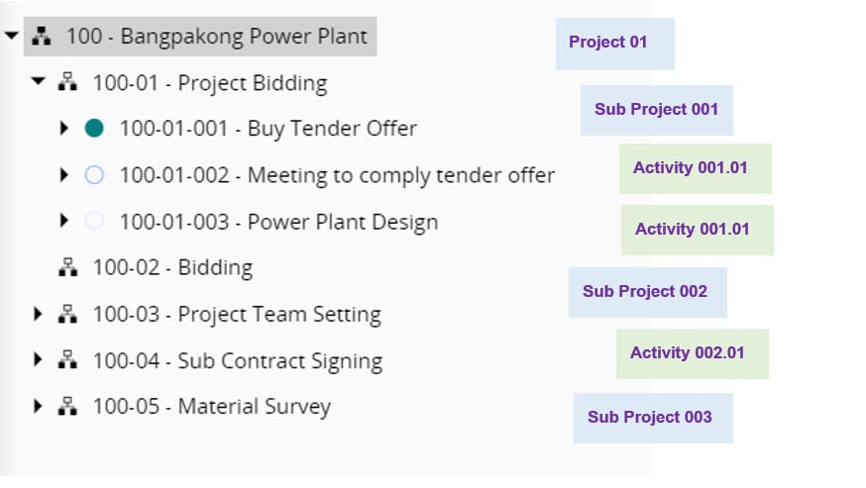
Task: Click hierarchy icon next to 100-01 Project Bidding
Action: [x=68, y=83]
